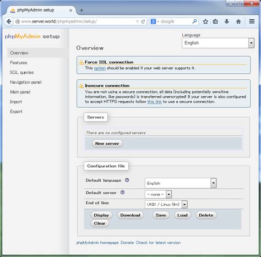Open the downloads arrow icon

click(x=227, y=21)
